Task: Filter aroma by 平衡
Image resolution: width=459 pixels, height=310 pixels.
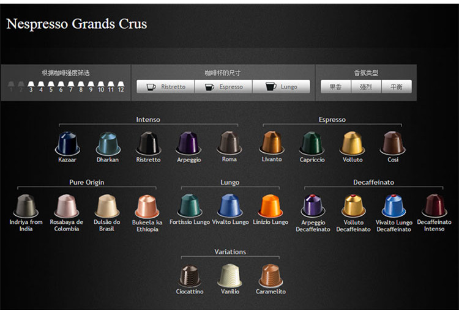Action: [397, 87]
